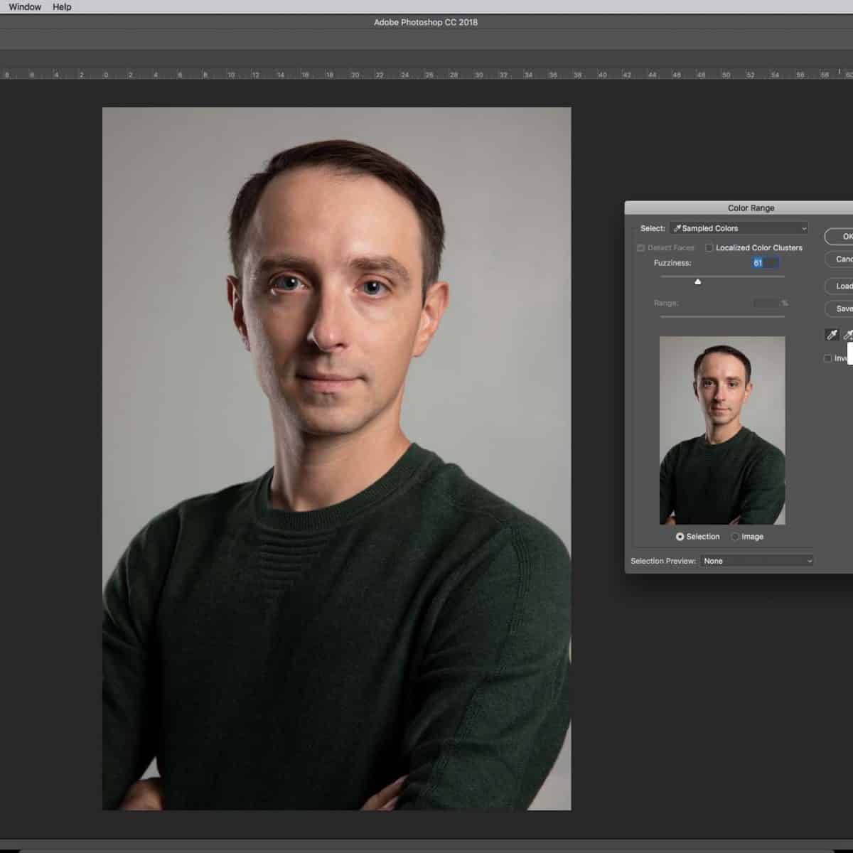
Task: Click the Fuzziness slider handle
Action: tap(698, 282)
